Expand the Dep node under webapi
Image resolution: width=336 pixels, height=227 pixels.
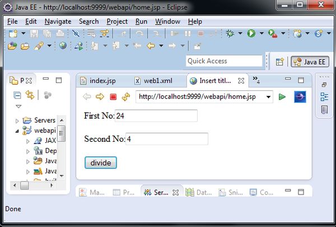[x=27, y=151]
